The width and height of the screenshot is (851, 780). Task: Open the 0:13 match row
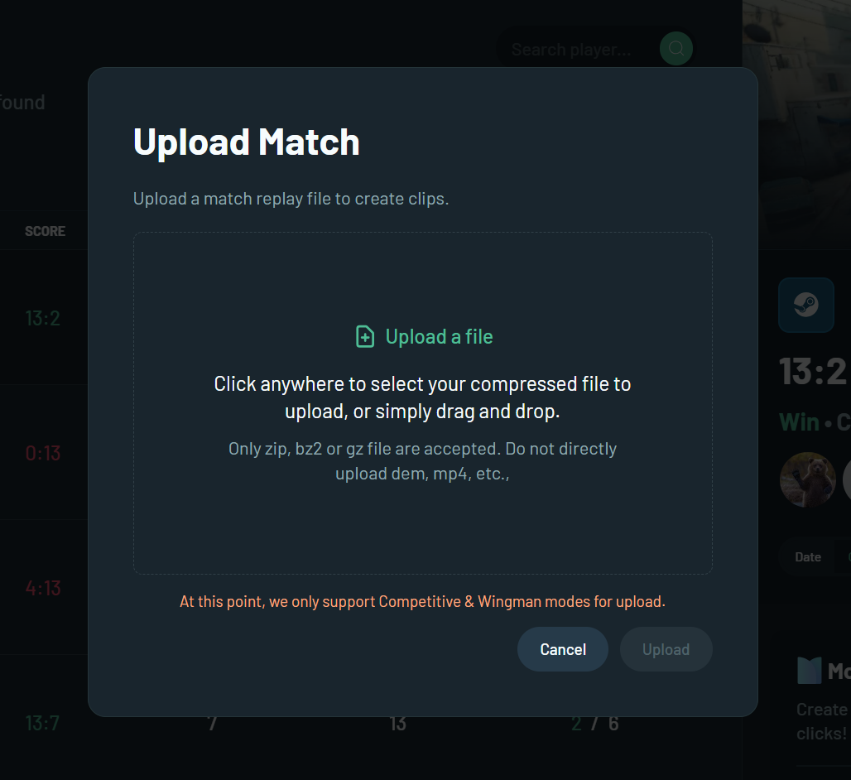click(43, 453)
